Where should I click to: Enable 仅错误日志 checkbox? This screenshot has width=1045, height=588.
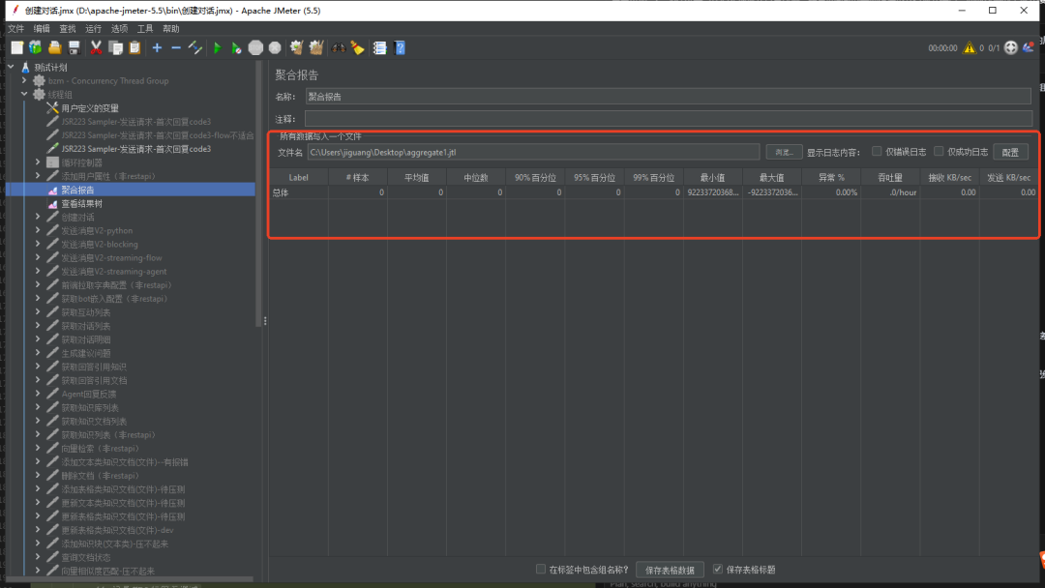(877, 151)
